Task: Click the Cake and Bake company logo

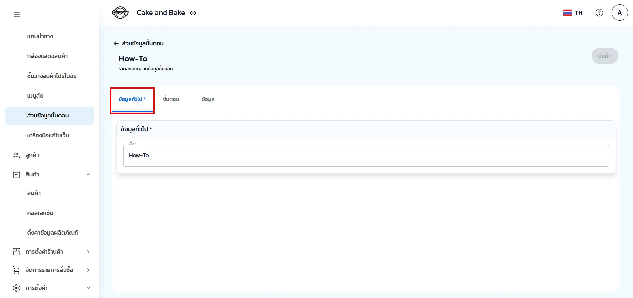Action: pos(120,13)
